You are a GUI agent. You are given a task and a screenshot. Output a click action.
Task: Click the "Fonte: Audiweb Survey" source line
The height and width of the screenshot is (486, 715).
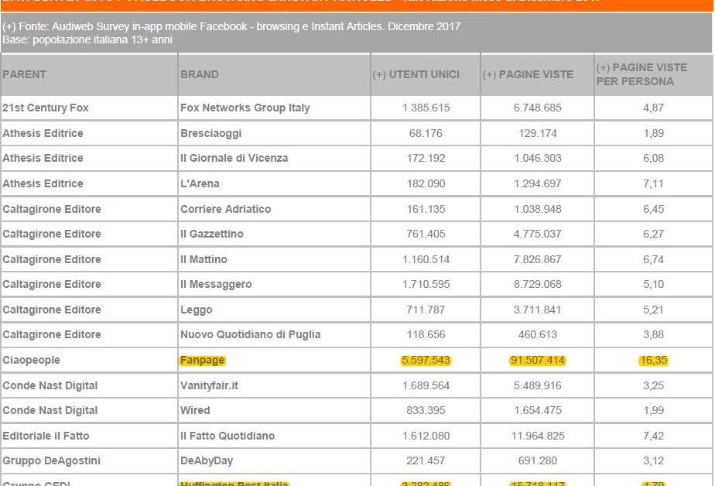click(231, 26)
